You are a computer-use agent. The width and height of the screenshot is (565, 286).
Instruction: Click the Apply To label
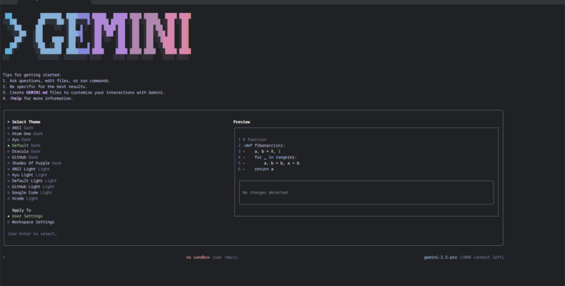click(x=21, y=210)
